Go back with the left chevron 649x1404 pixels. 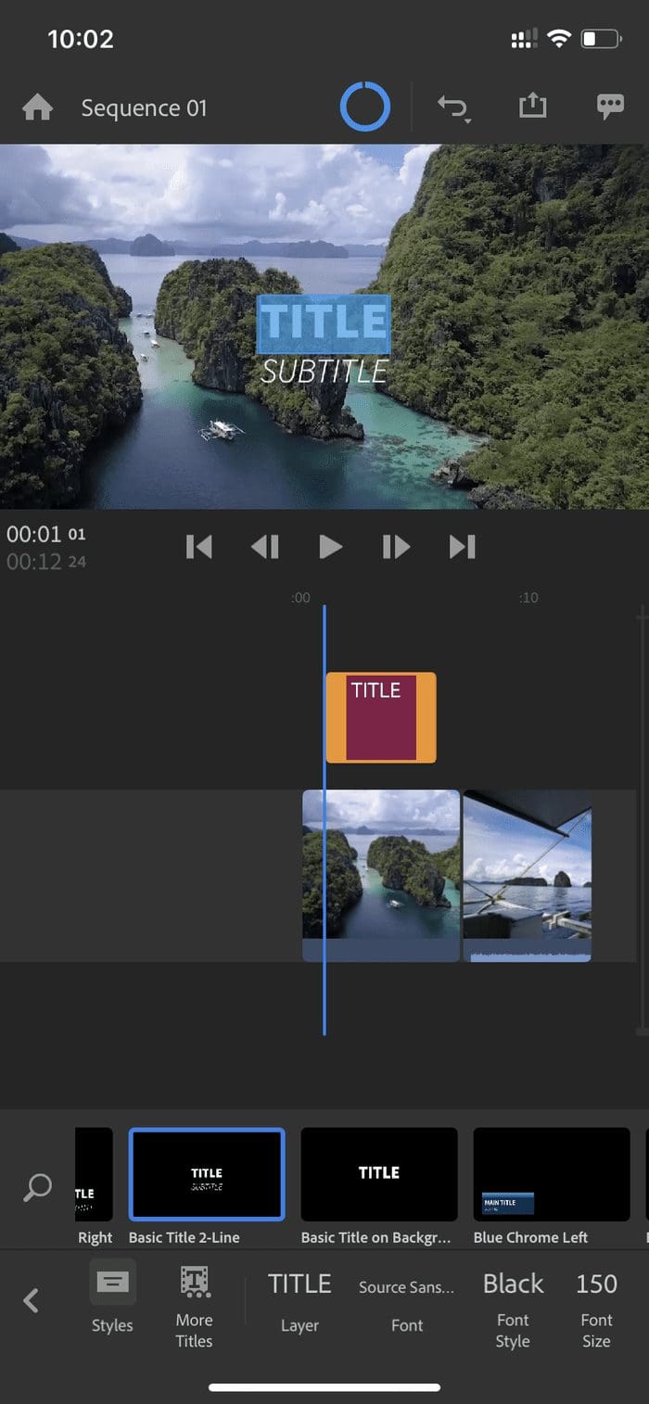click(31, 1300)
